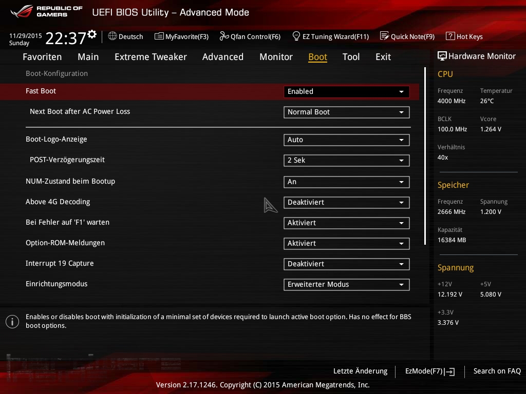
Task: Click the Hot Keys question mark icon
Action: point(450,36)
